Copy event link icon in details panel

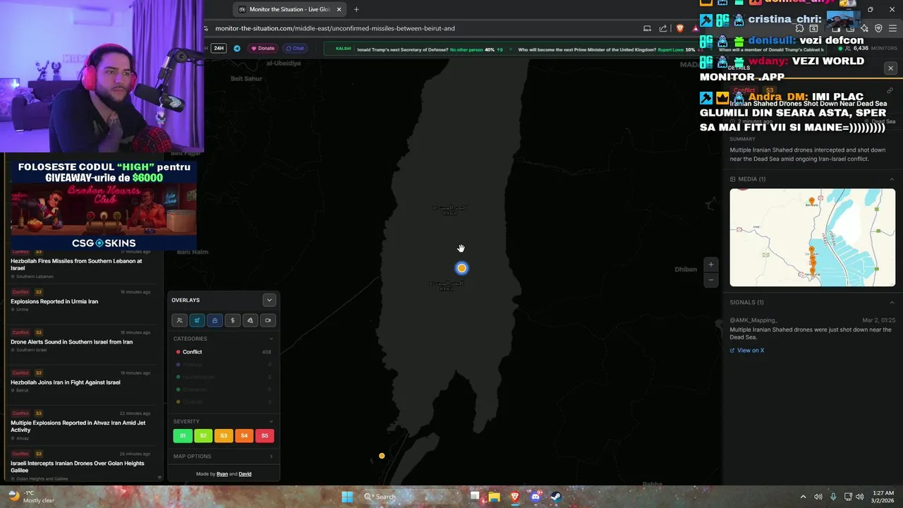(890, 90)
